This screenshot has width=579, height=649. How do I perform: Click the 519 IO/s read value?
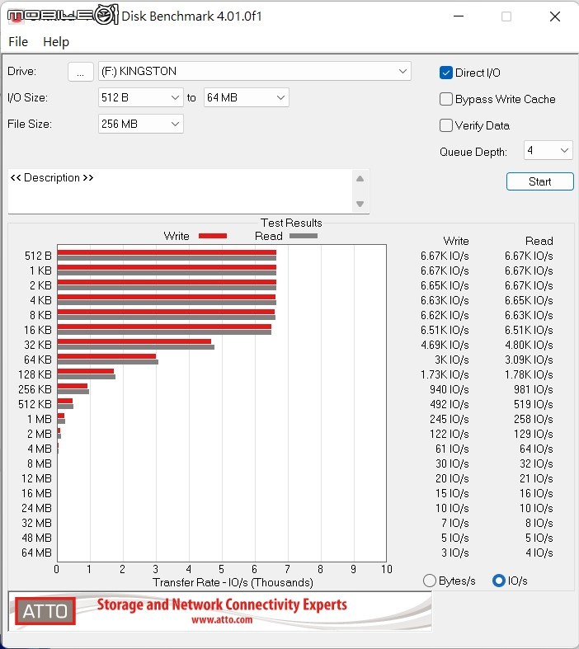pyautogui.click(x=534, y=404)
